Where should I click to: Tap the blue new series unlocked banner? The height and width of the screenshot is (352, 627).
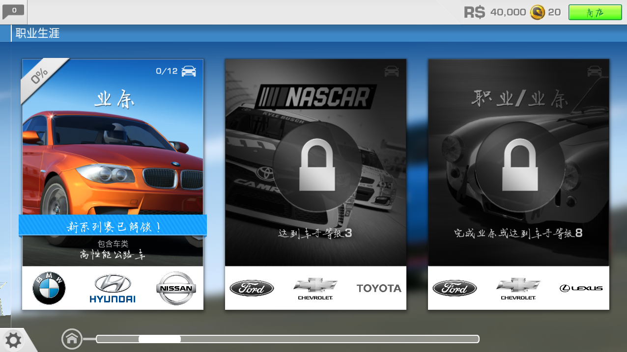113,226
